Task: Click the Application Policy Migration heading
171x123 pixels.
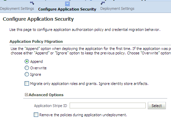Action: 36,41
